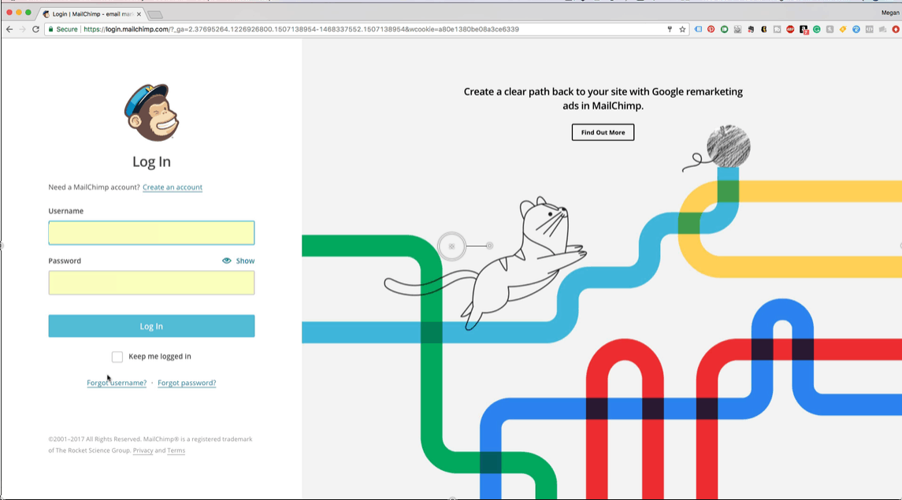Click the extension icon with the red 7 badge

(804, 29)
